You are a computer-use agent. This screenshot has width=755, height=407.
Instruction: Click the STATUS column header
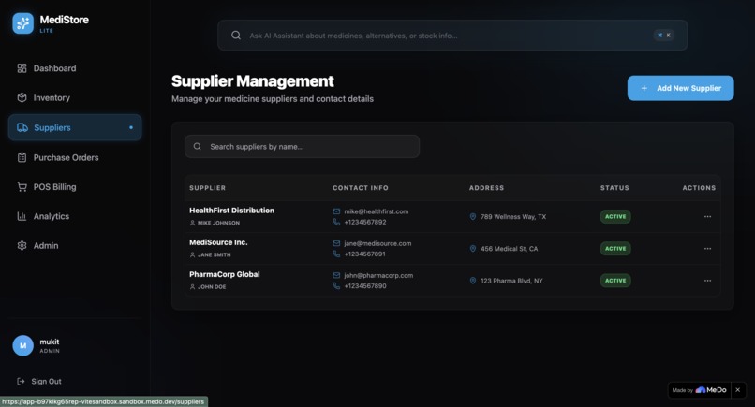click(x=614, y=188)
